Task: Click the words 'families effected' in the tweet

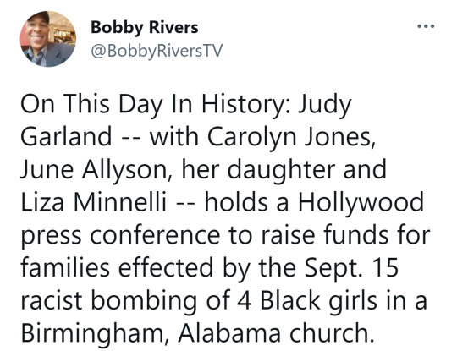Action: [117, 267]
